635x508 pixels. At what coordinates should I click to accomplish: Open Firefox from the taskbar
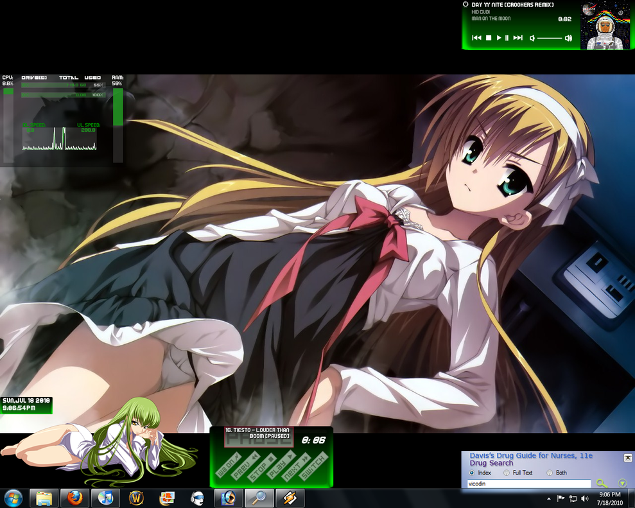click(74, 498)
